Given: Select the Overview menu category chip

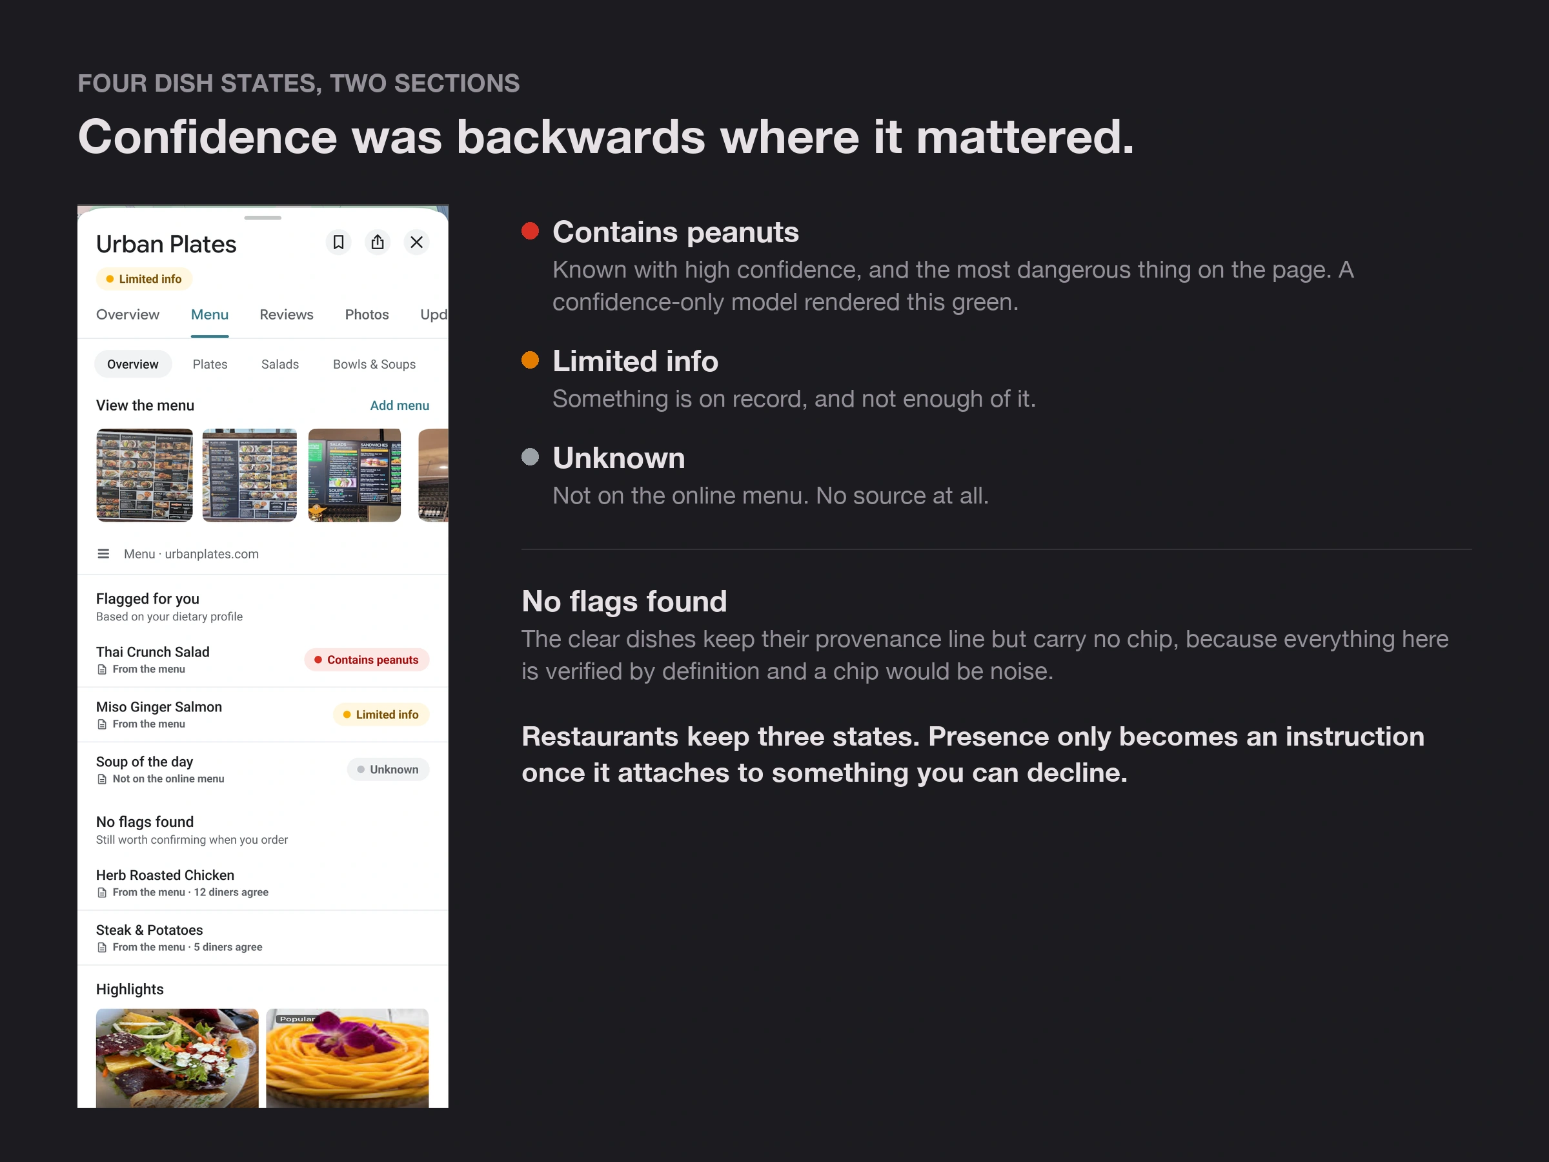Looking at the screenshot, I should point(133,364).
